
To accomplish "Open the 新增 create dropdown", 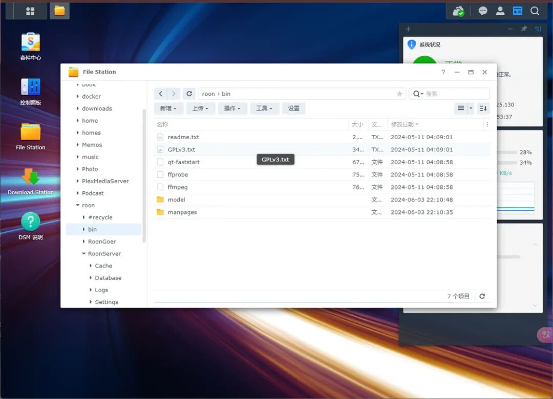I will click(x=168, y=108).
